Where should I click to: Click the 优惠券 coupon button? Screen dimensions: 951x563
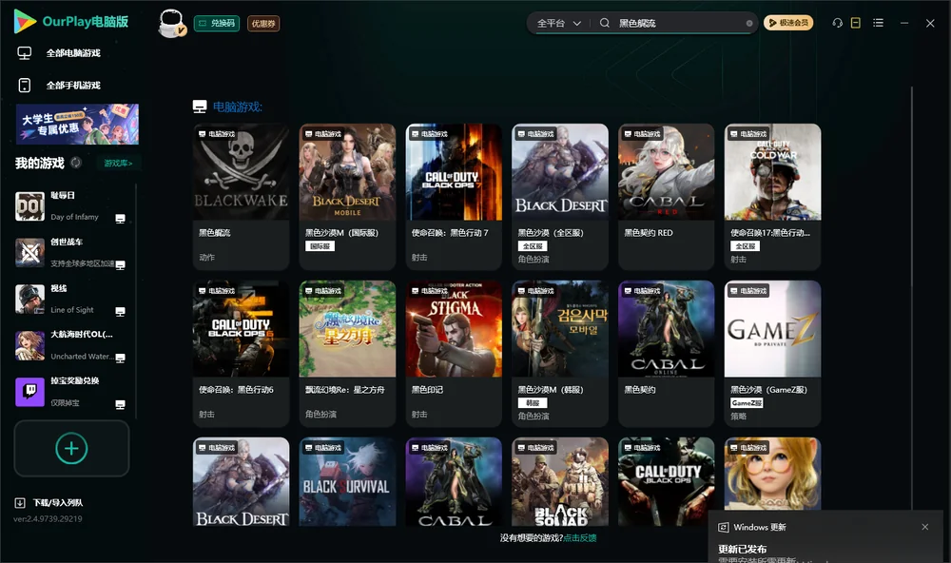click(x=263, y=23)
